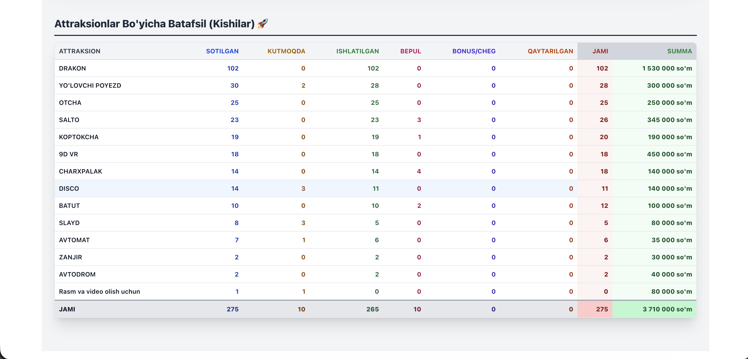Click the SUMMA column header
This screenshot has width=748, height=359.
coord(679,51)
